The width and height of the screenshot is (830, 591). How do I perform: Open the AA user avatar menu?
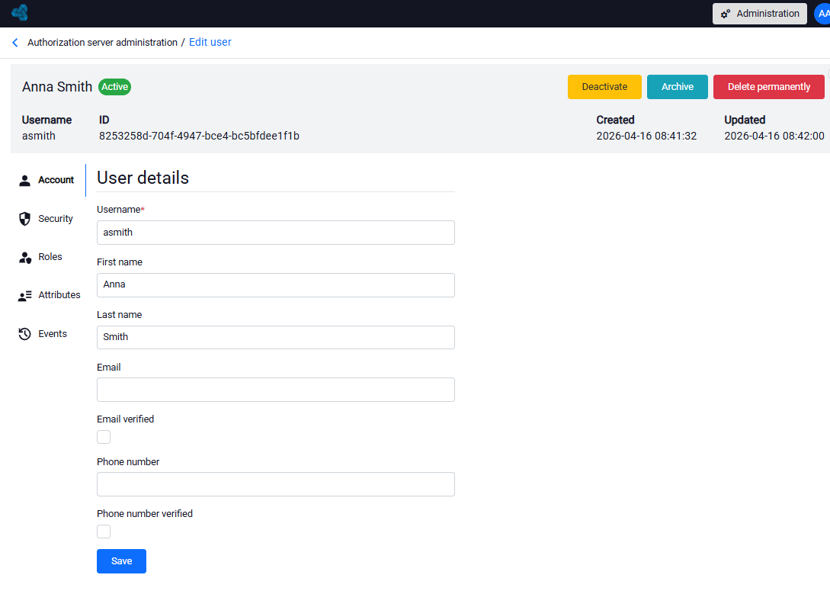click(x=822, y=14)
